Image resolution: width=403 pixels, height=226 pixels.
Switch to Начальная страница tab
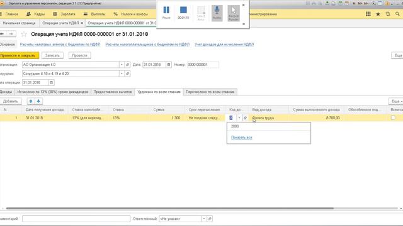19,23
